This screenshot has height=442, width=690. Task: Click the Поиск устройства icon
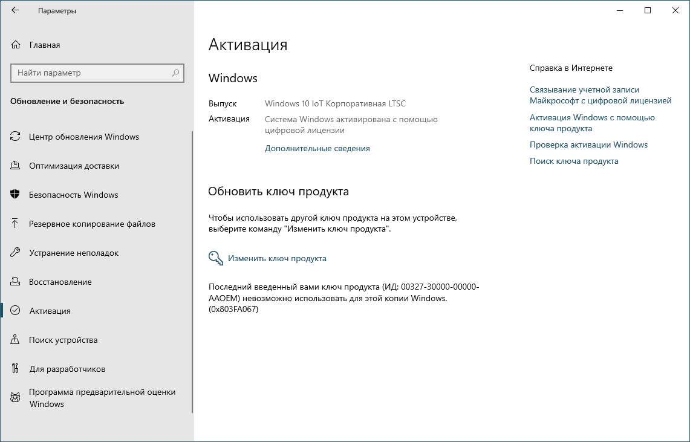(15, 340)
